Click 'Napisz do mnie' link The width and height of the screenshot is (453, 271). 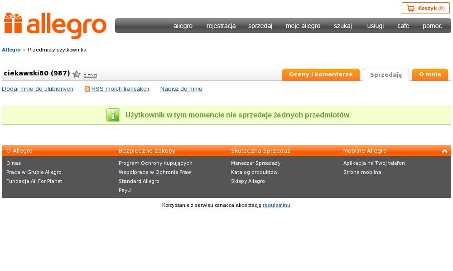181,89
